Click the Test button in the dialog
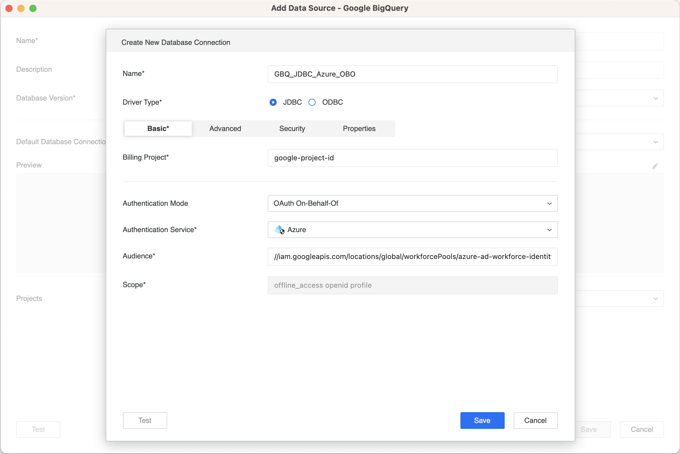Screen dimensions: 680x454 pos(145,421)
